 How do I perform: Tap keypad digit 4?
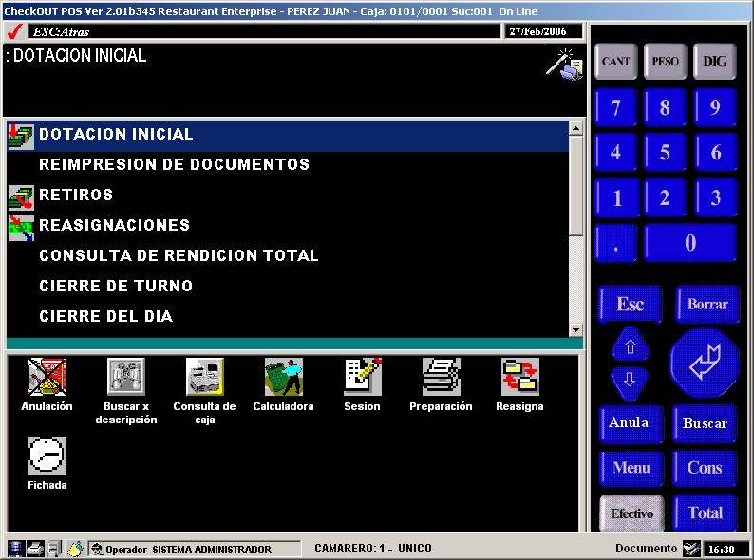[x=616, y=153]
